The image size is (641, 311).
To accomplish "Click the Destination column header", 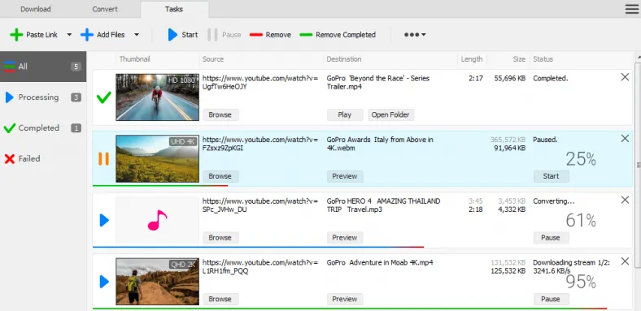I will pos(344,59).
